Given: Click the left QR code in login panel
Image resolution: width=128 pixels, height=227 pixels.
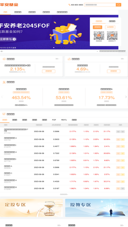Looking at the screenshot, I should coord(99,35).
